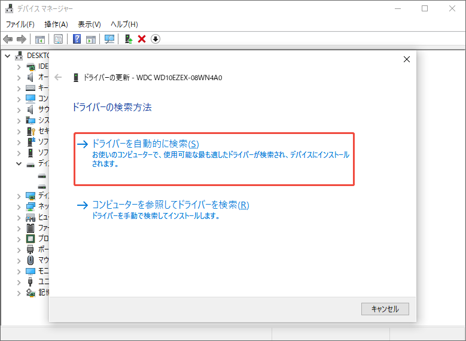Select the first disk drive under ディ
This screenshot has height=341, width=466.
click(42, 176)
